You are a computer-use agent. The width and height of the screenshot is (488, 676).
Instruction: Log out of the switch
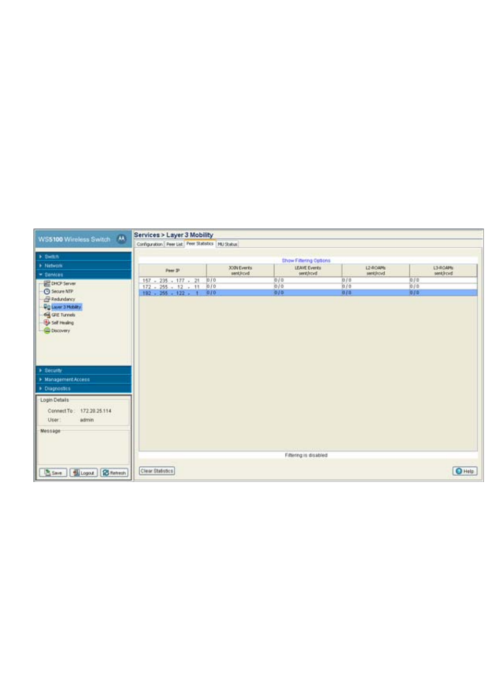click(83, 473)
